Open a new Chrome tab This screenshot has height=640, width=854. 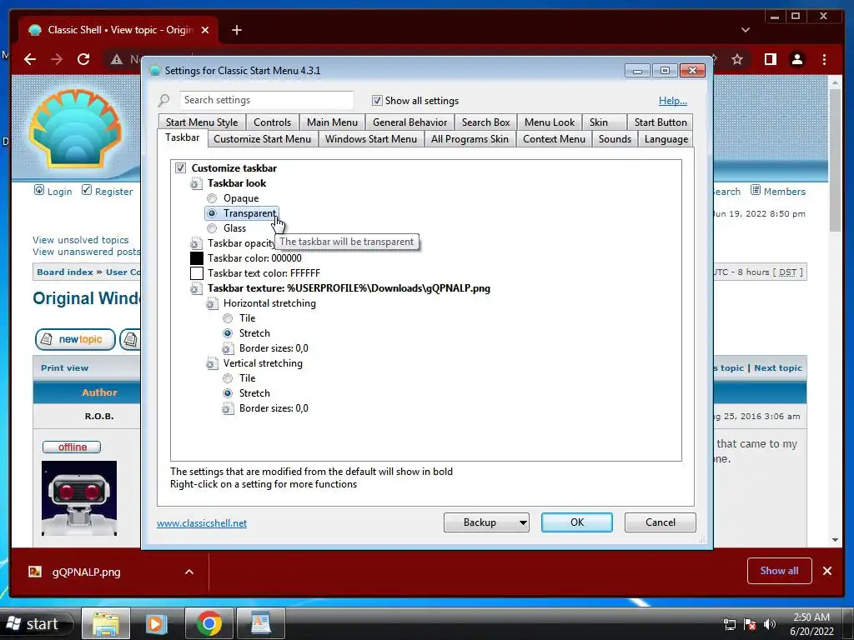point(236,30)
